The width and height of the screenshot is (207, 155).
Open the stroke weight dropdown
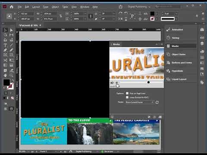click(177, 14)
